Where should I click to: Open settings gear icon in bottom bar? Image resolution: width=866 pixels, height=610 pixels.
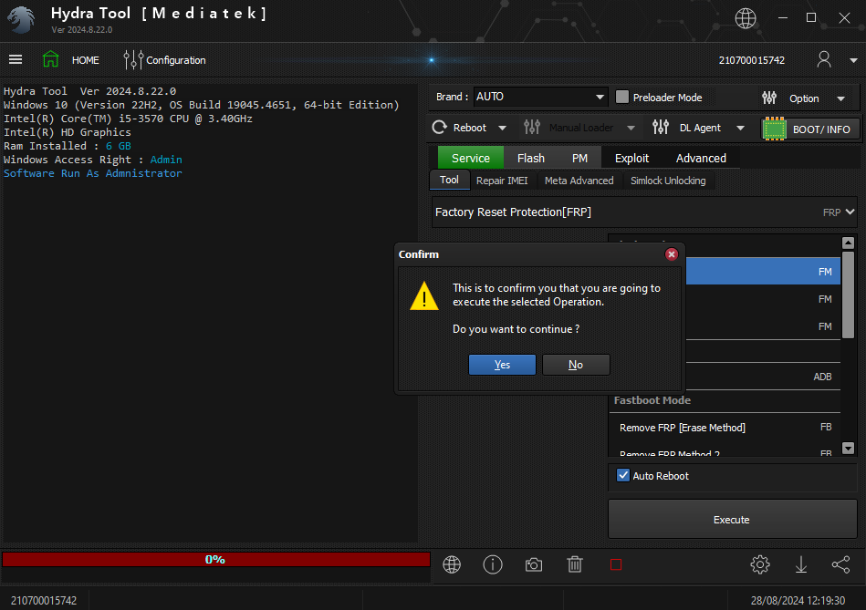point(760,564)
